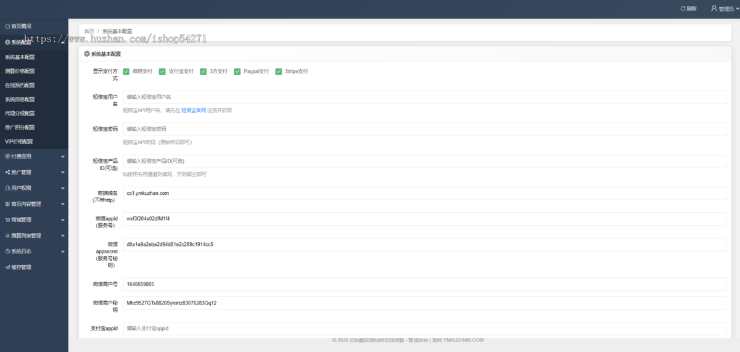Expand the 商城管理 menu arrow

point(63,220)
